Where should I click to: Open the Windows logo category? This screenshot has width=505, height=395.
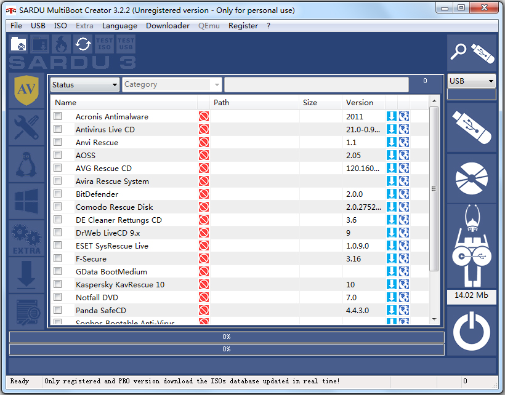click(26, 201)
